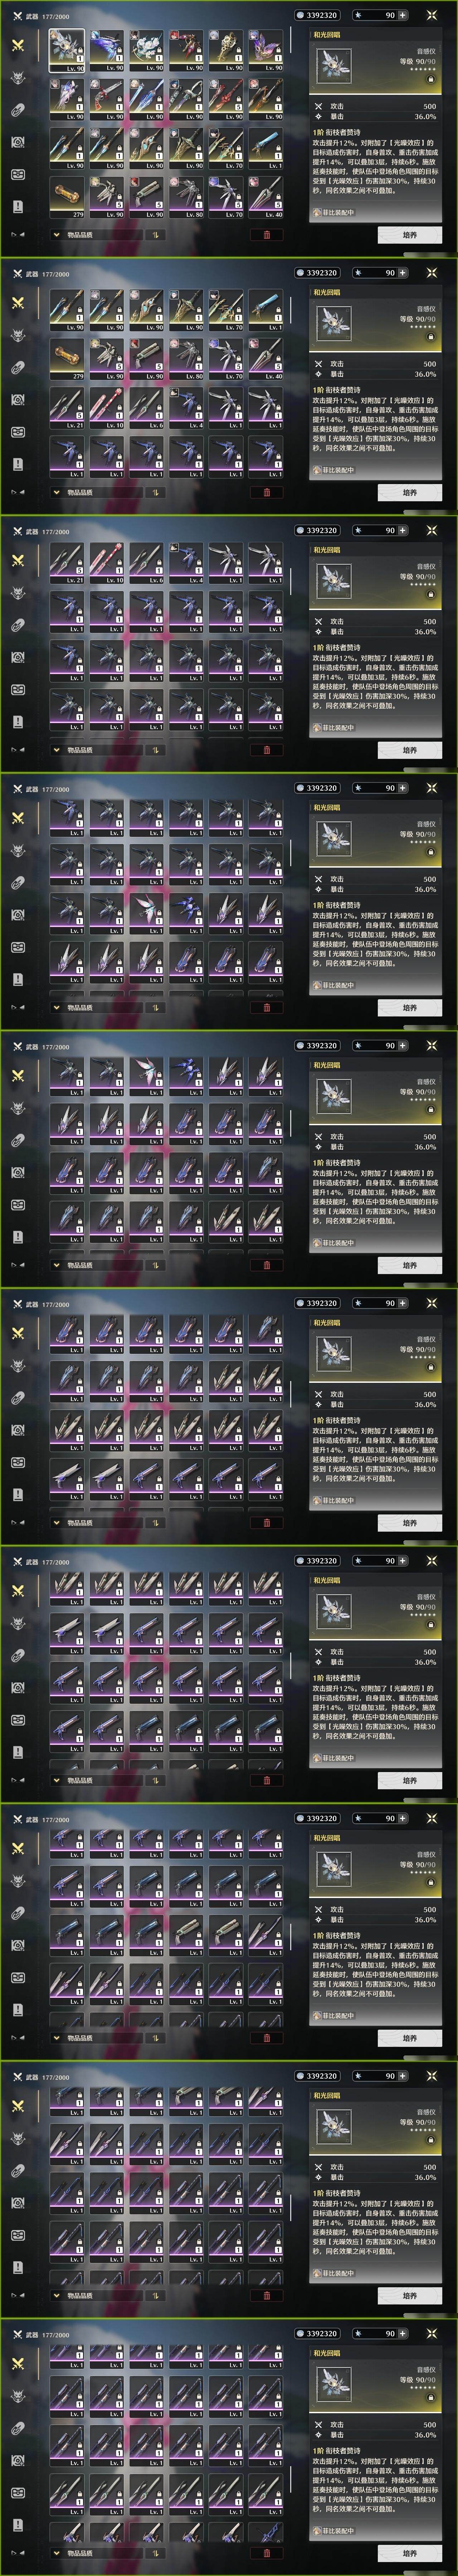Toggle the lock icon on the 和光回唱 weapon in topmost panel

click(x=431, y=79)
